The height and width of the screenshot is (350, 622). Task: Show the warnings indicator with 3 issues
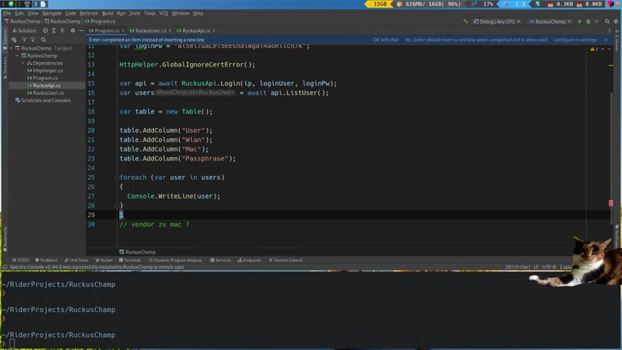tap(594, 49)
